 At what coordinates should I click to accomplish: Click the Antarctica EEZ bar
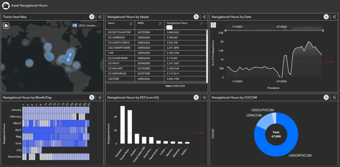pyautogui.click(x=151, y=140)
